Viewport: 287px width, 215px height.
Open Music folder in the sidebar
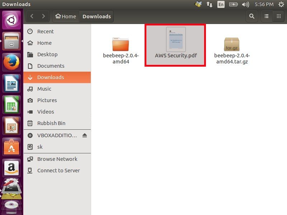pos(57,89)
